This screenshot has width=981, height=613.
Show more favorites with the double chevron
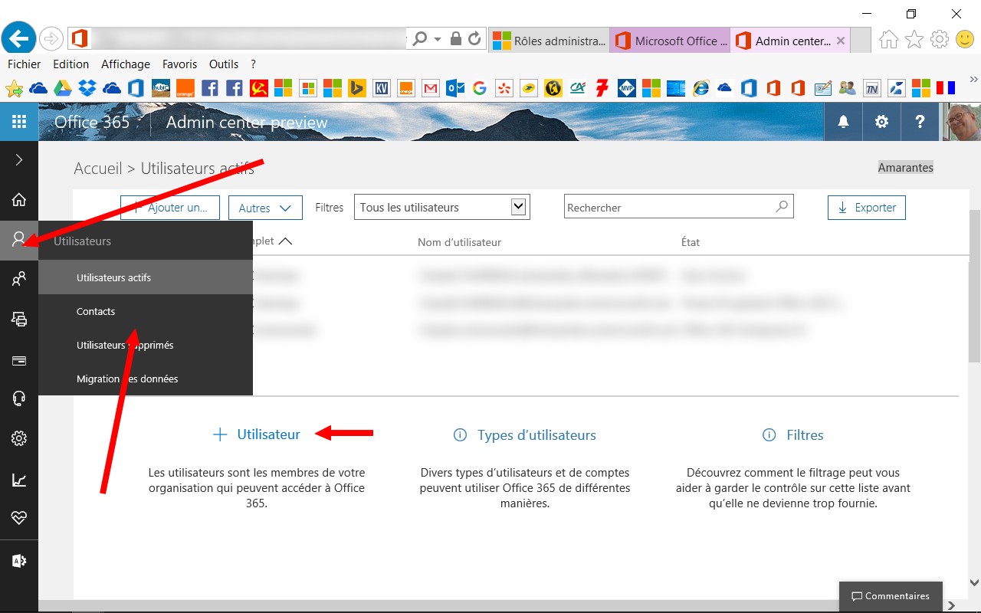[973, 79]
